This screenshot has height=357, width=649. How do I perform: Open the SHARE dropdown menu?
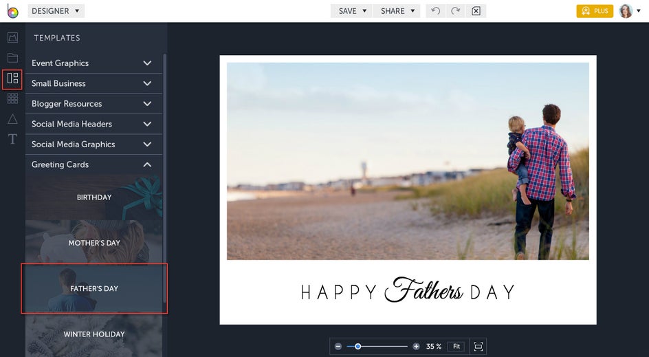point(397,11)
